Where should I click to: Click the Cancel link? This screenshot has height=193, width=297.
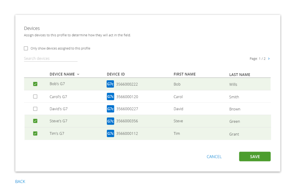coord(214,157)
